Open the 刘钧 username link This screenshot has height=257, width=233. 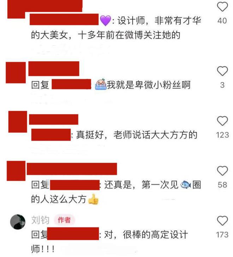(x=40, y=220)
